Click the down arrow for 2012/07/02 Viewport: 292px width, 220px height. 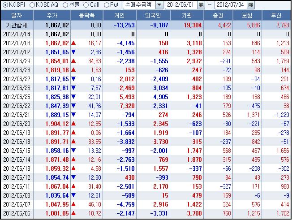point(73,52)
